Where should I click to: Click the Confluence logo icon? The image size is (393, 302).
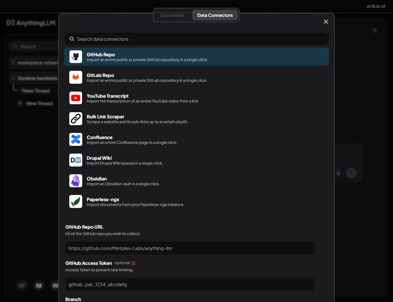(x=76, y=139)
